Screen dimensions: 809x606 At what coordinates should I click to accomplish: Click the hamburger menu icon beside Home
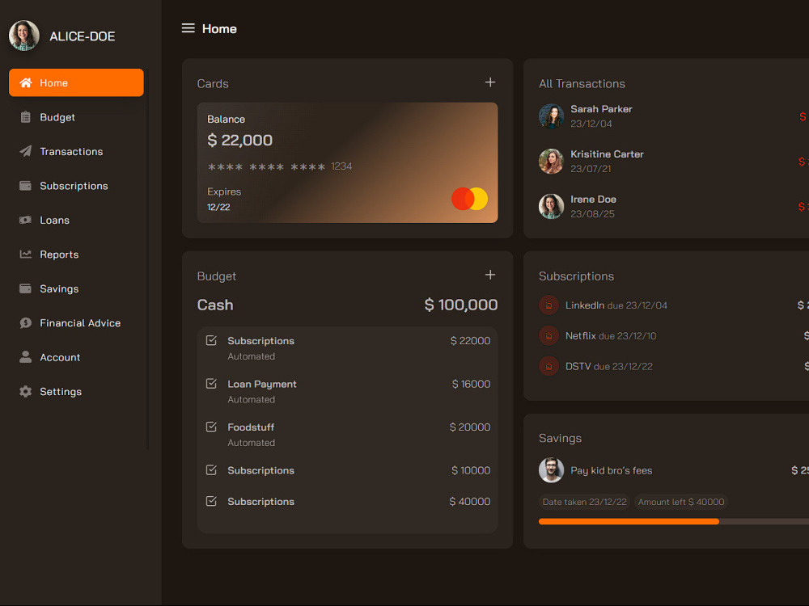pyautogui.click(x=188, y=28)
